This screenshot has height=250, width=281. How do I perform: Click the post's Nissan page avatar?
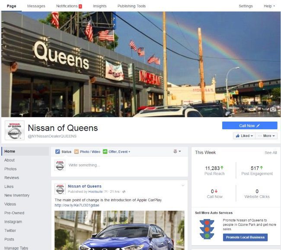60,189
